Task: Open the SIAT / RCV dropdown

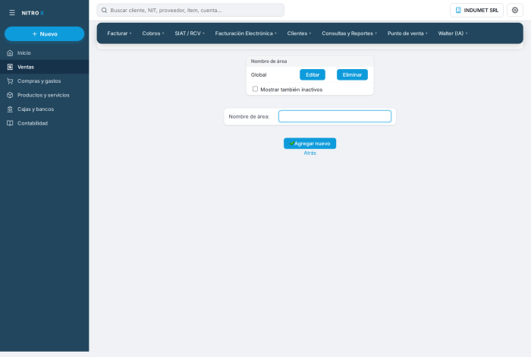Action: point(190,33)
